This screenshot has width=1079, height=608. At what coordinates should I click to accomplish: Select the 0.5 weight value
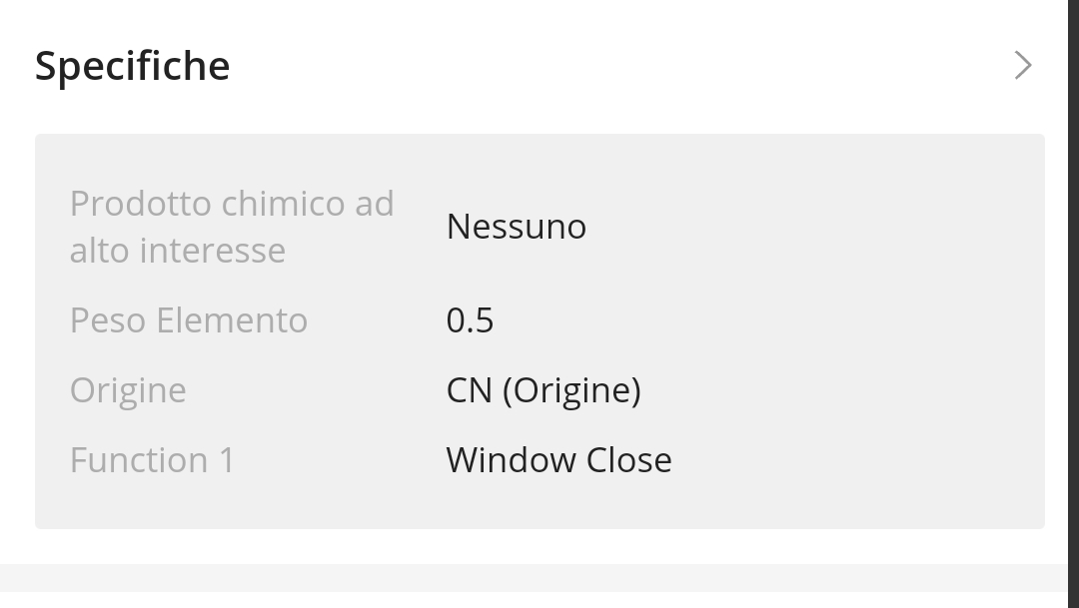[470, 319]
